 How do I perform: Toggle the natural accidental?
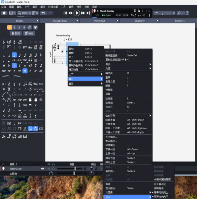click(14, 65)
